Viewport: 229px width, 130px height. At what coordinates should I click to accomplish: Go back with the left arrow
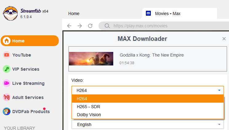(x=69, y=26)
